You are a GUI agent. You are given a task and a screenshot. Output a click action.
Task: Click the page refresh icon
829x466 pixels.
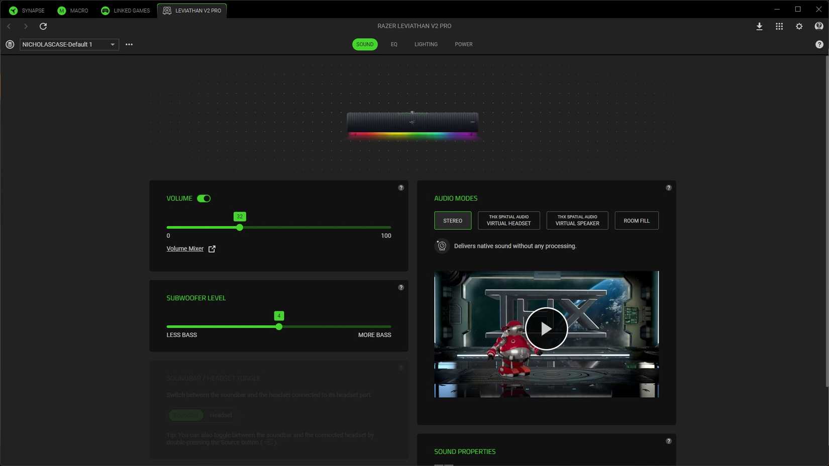pyautogui.click(x=43, y=26)
